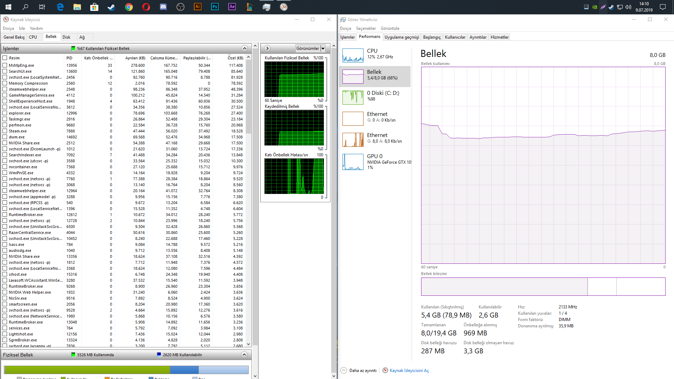Select idle Ethernet 0 Kb/sn item

click(x=375, y=119)
